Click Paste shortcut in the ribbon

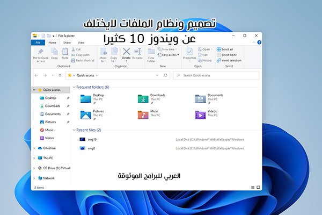(83, 61)
